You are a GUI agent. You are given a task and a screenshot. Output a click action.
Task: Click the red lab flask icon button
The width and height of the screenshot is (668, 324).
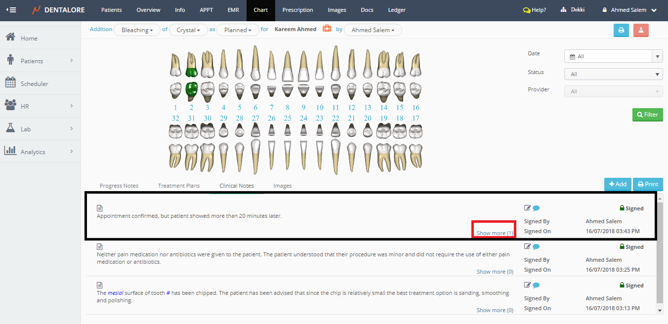pyautogui.click(x=641, y=30)
